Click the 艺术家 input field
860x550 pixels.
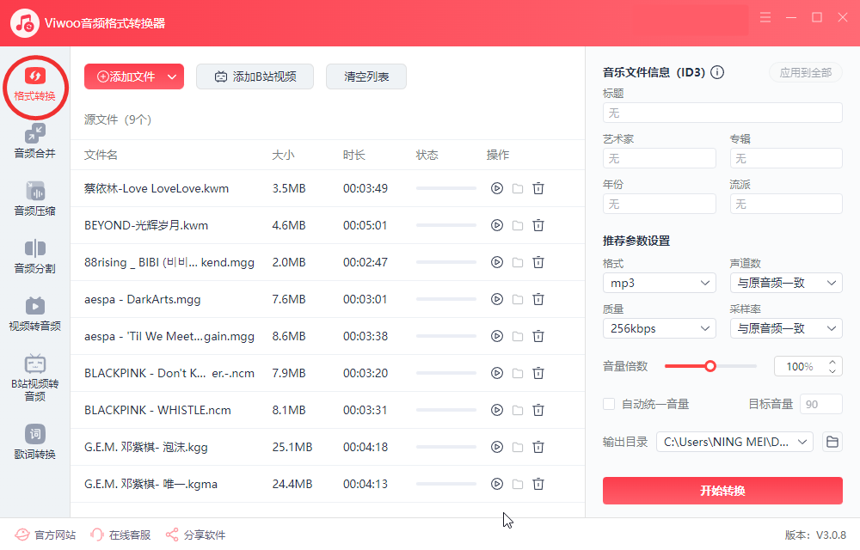click(660, 158)
